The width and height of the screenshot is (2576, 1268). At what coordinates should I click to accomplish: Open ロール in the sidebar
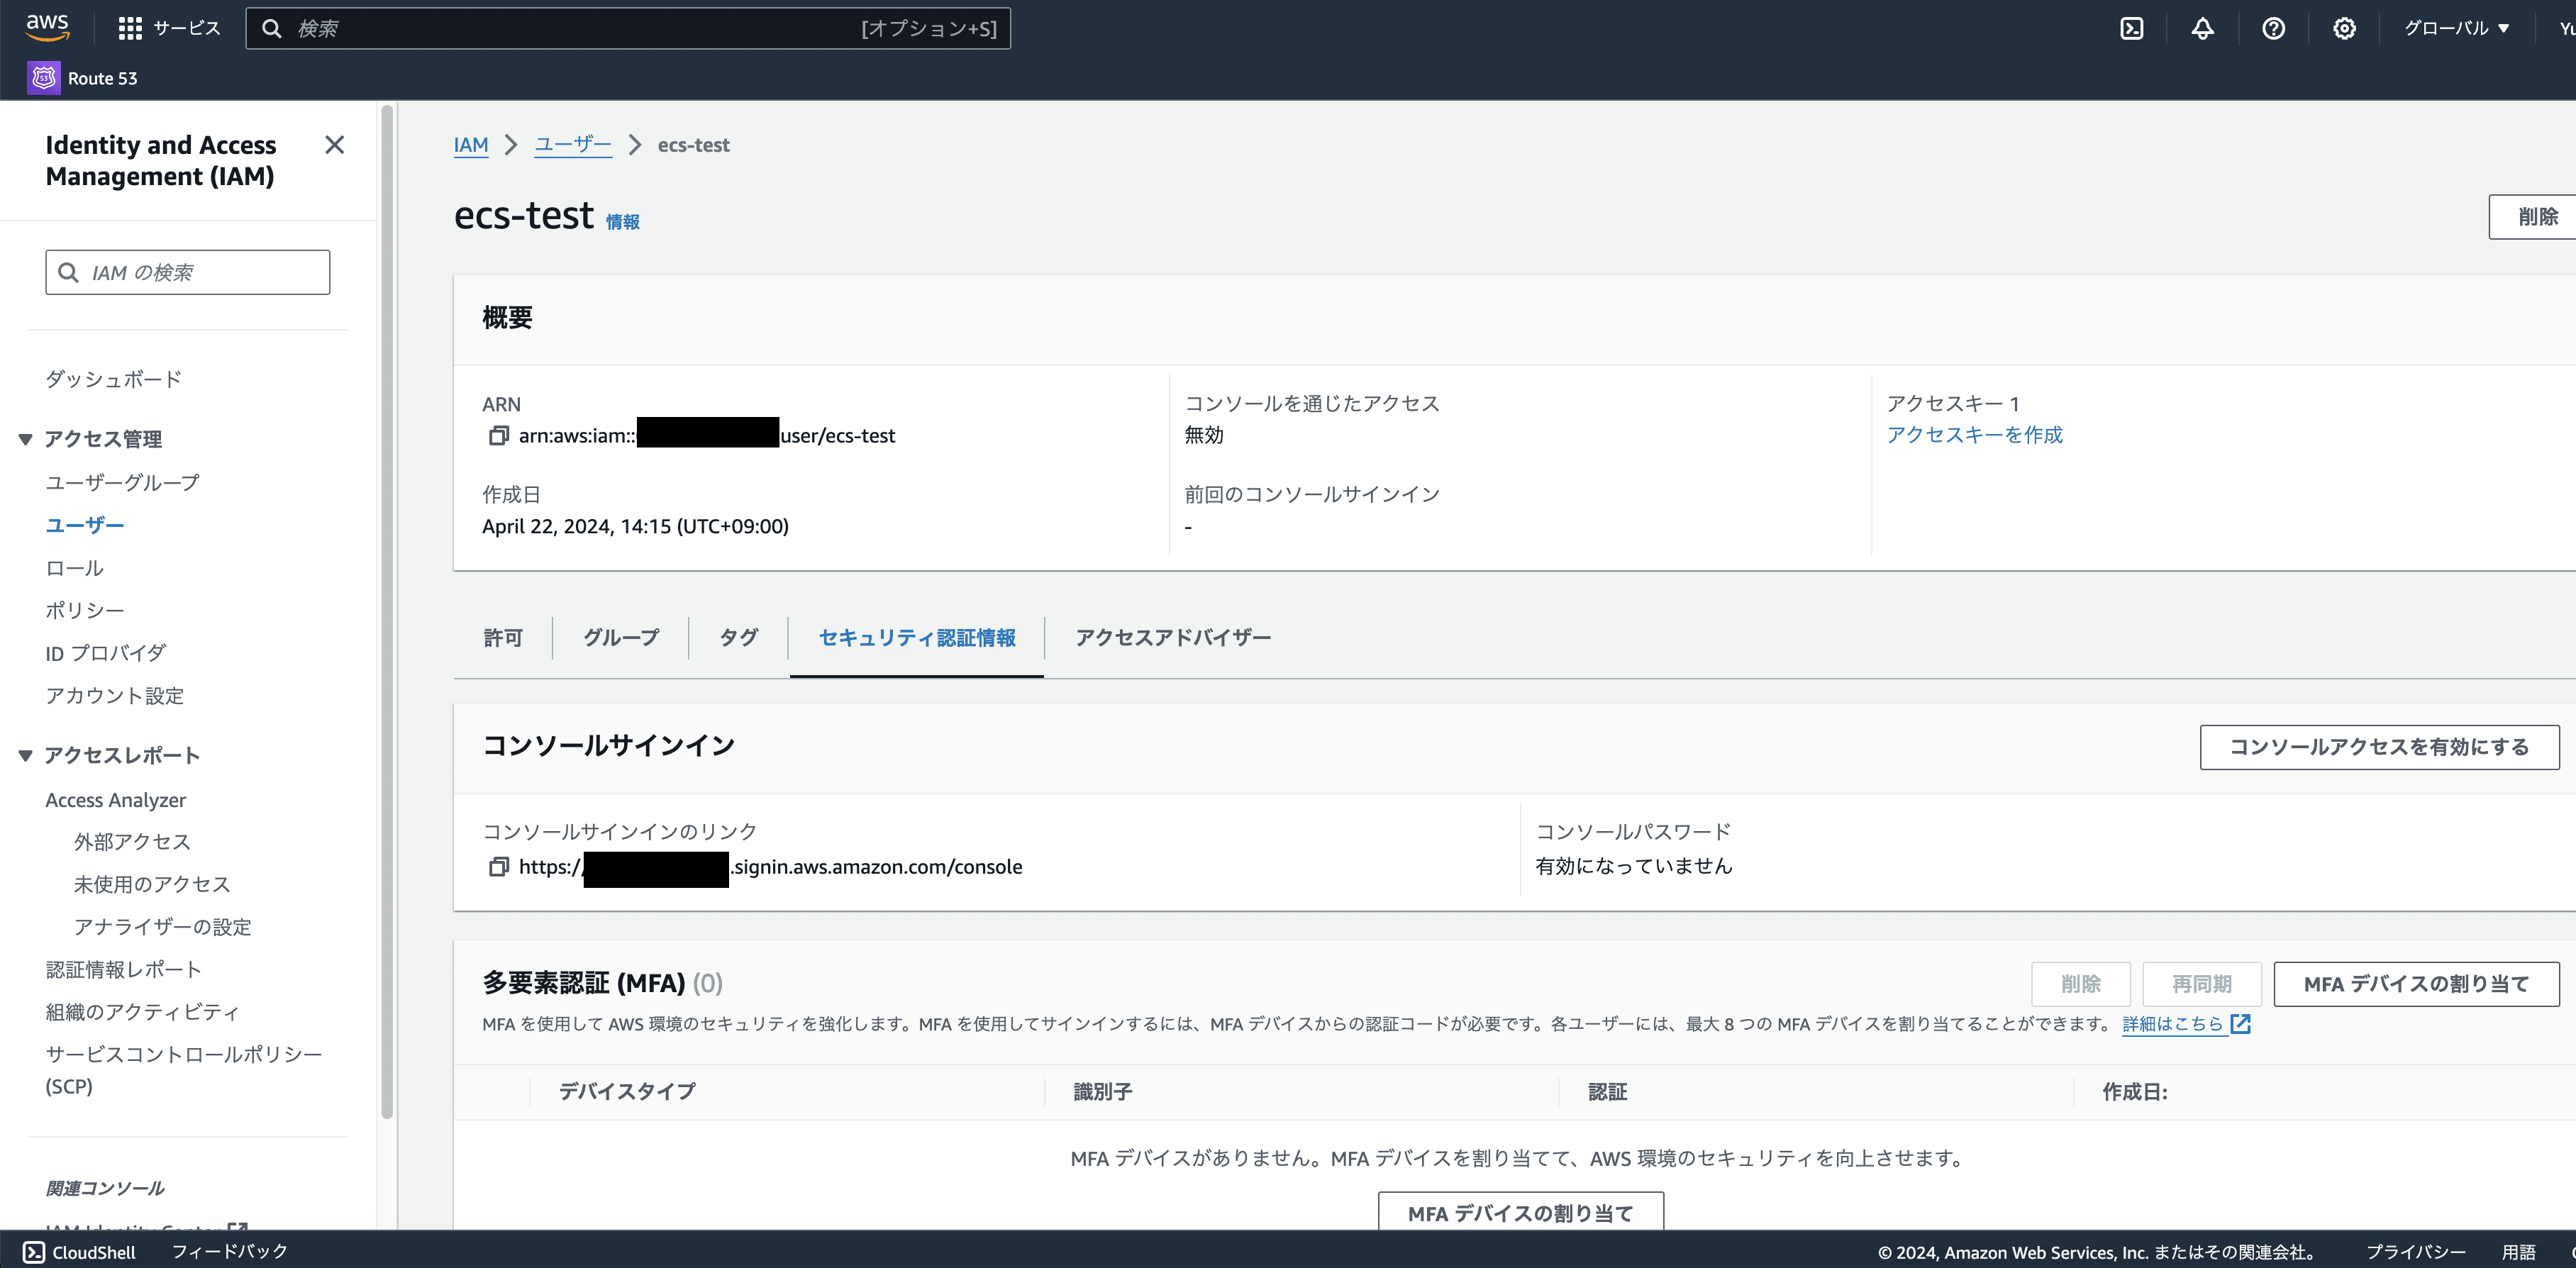74,568
